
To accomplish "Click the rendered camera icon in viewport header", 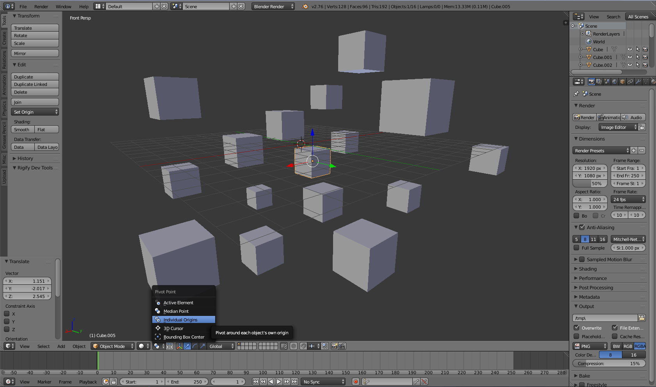I will (335, 346).
